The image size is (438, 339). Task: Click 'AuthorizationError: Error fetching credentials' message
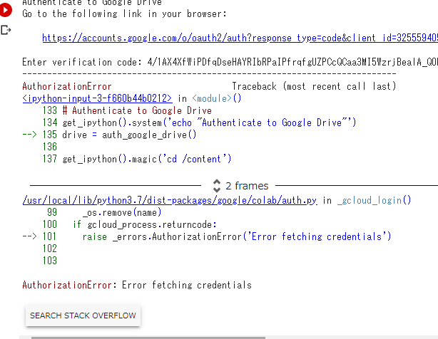pos(137,285)
